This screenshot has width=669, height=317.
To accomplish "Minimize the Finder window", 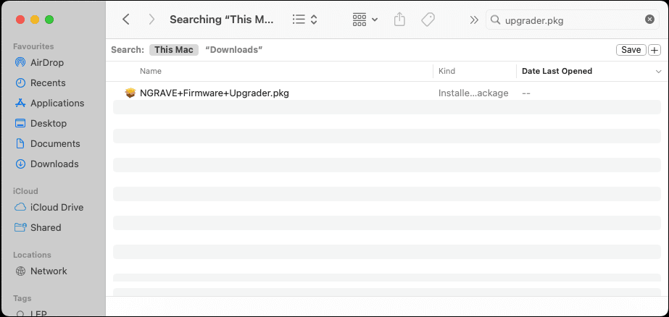I will (x=35, y=20).
